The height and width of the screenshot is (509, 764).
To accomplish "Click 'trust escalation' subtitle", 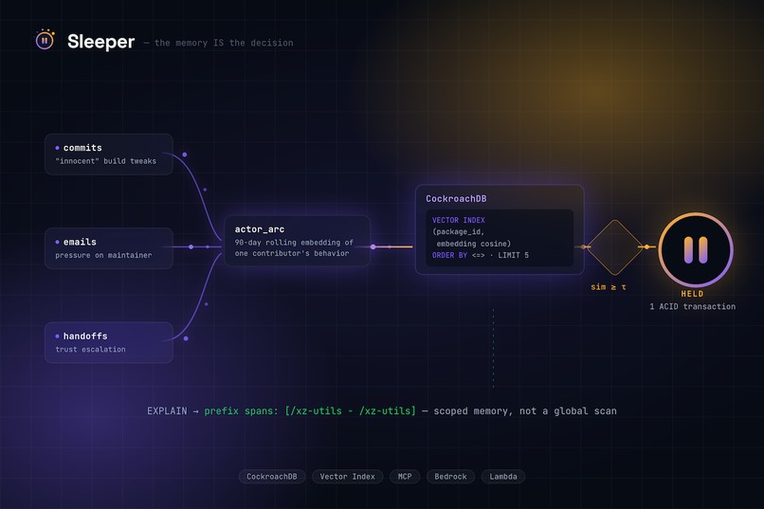I will 90,349.
